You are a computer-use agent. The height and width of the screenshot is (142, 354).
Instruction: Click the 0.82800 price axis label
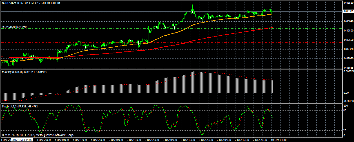point(348,31)
